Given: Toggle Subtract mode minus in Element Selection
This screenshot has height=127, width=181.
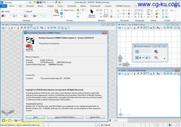Looking at the screenshot, I should [143, 58].
